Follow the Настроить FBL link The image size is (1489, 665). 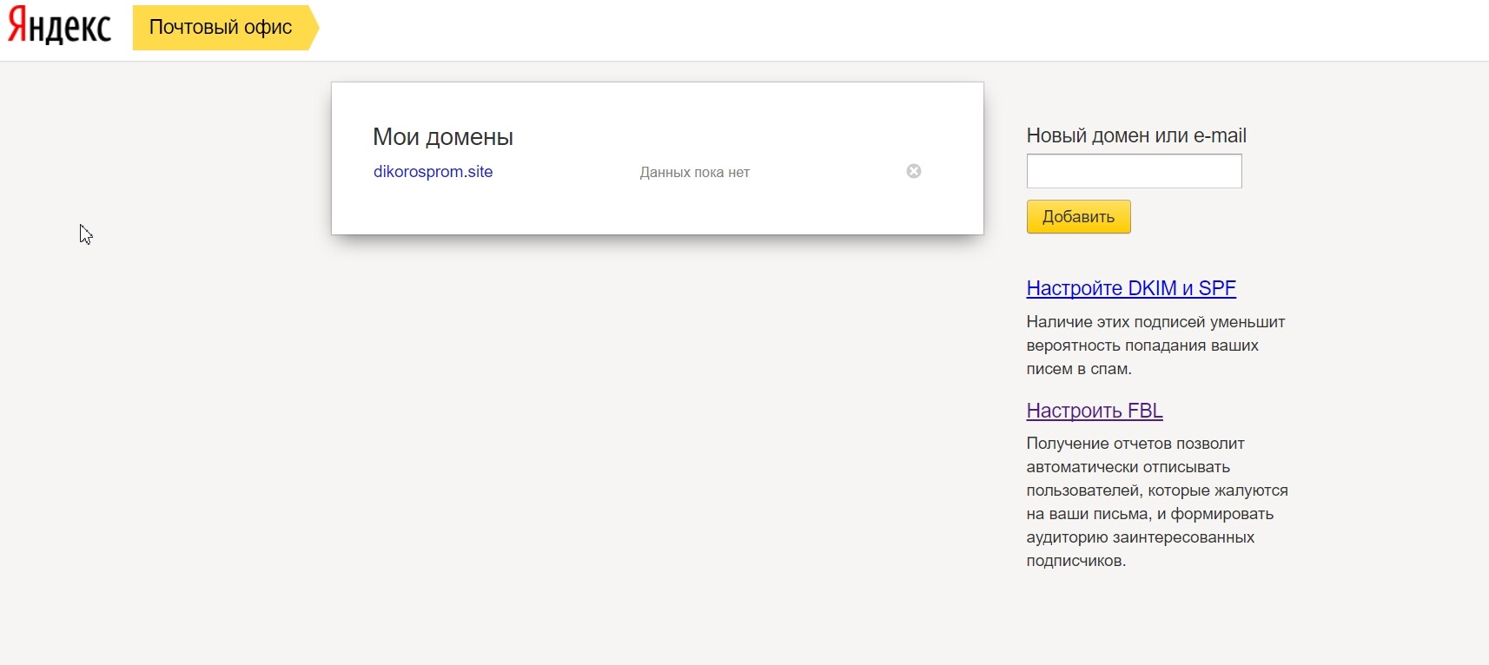pyautogui.click(x=1094, y=411)
